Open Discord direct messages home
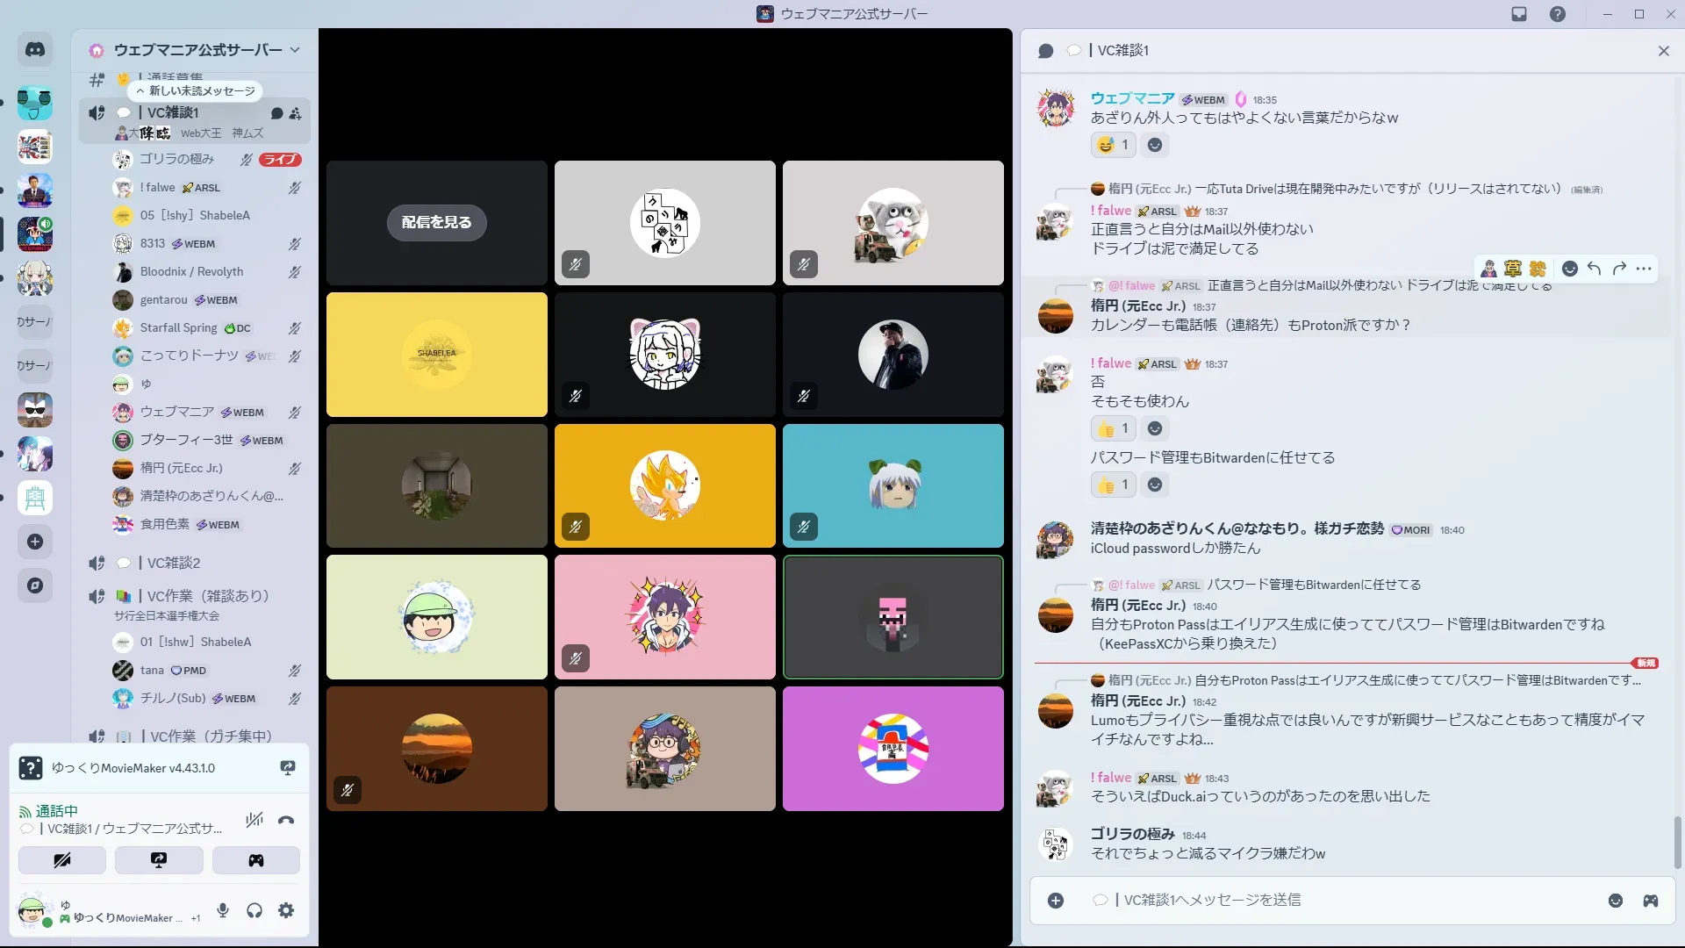This screenshot has height=948, width=1685. pyautogui.click(x=35, y=50)
